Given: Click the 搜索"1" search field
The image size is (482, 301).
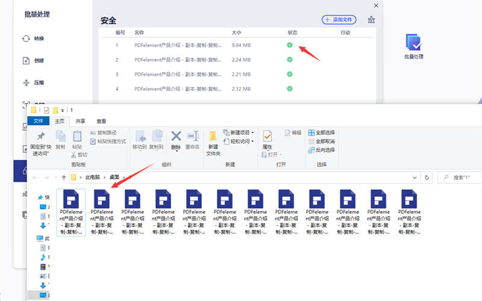Looking at the screenshot, I should click(460, 178).
